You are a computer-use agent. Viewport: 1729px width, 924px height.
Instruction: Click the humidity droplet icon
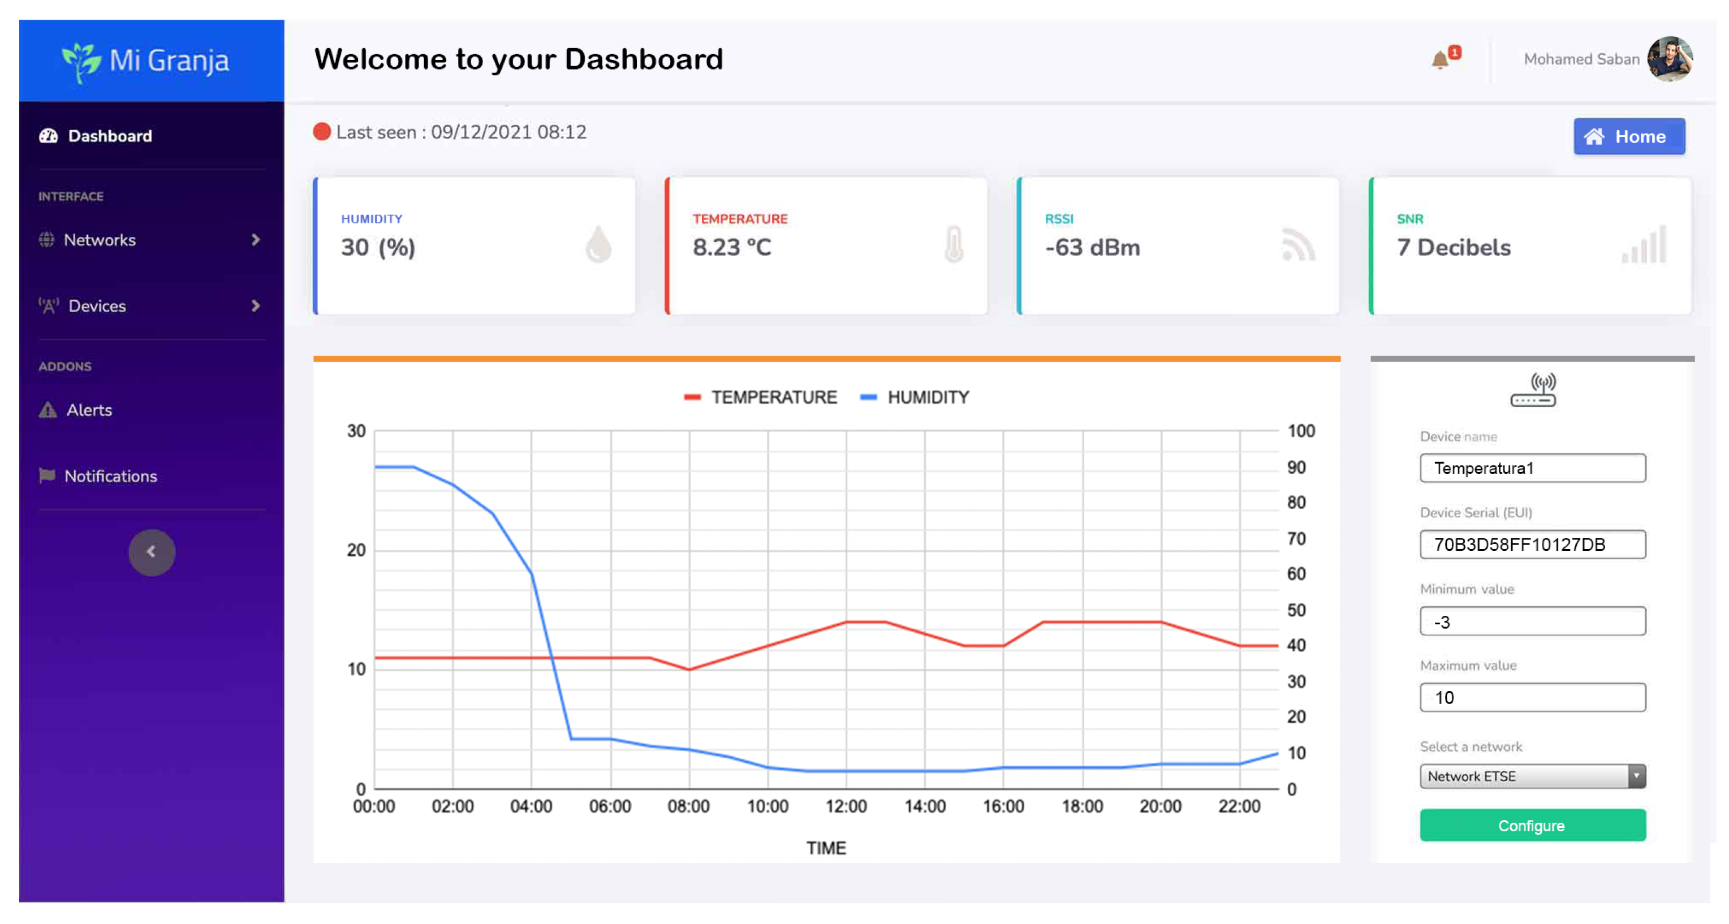[x=598, y=244]
